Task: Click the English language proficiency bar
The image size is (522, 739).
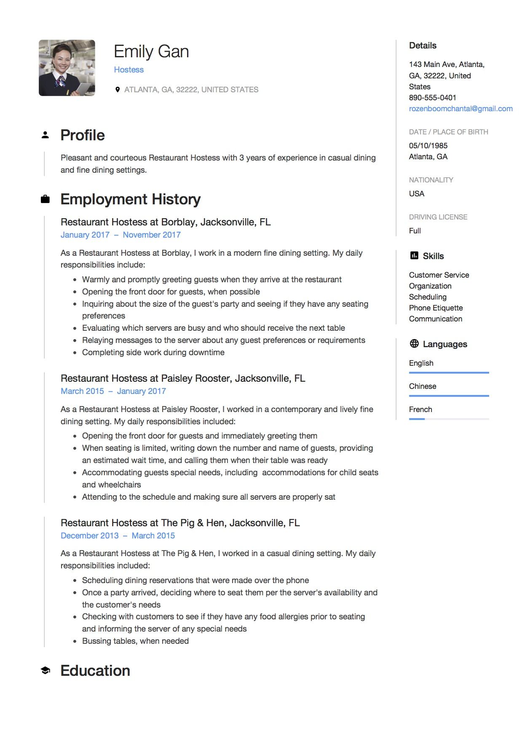Action: pos(449,372)
